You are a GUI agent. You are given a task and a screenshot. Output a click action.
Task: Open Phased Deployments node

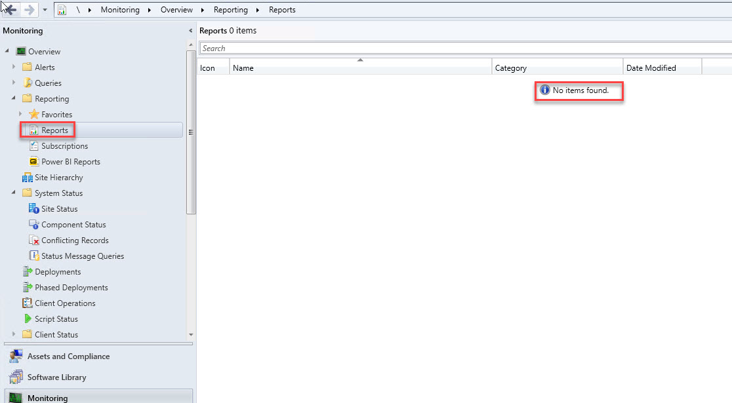[x=71, y=288]
